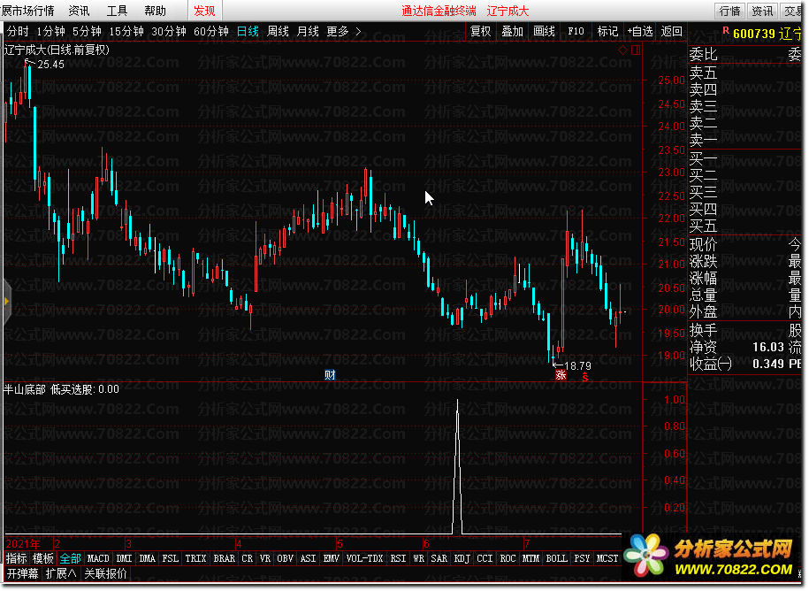
Task: Select the 日线 daily period
Action: tap(248, 32)
